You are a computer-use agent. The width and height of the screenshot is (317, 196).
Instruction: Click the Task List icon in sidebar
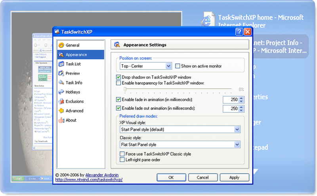click(61, 64)
